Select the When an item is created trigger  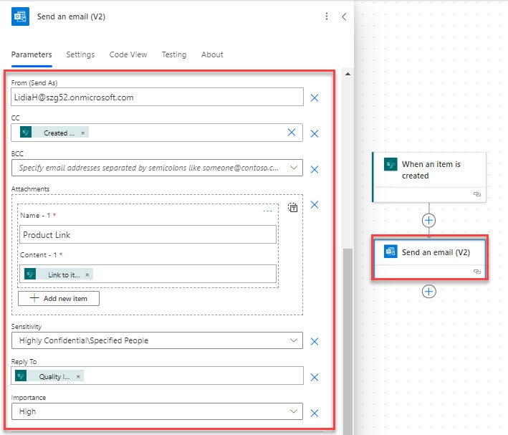point(429,177)
